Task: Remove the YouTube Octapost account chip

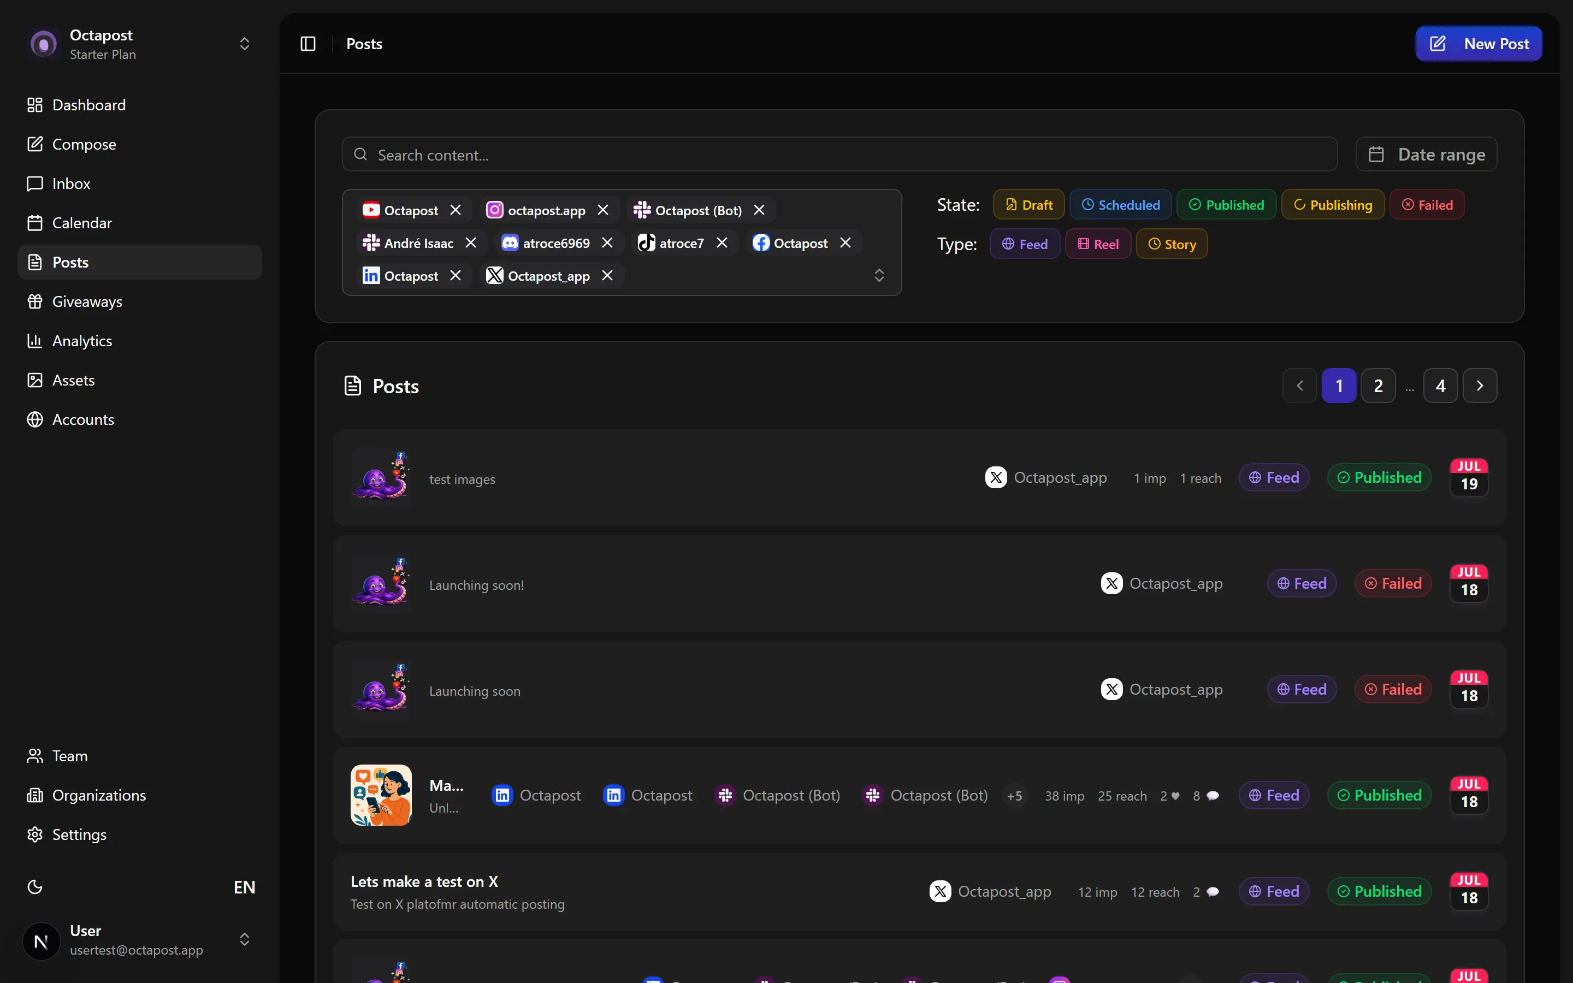Action: click(456, 210)
